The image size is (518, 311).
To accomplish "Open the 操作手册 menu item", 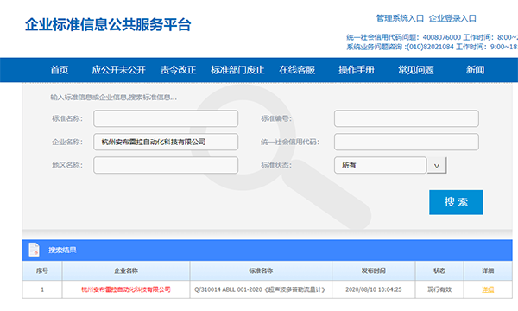I will coord(357,70).
